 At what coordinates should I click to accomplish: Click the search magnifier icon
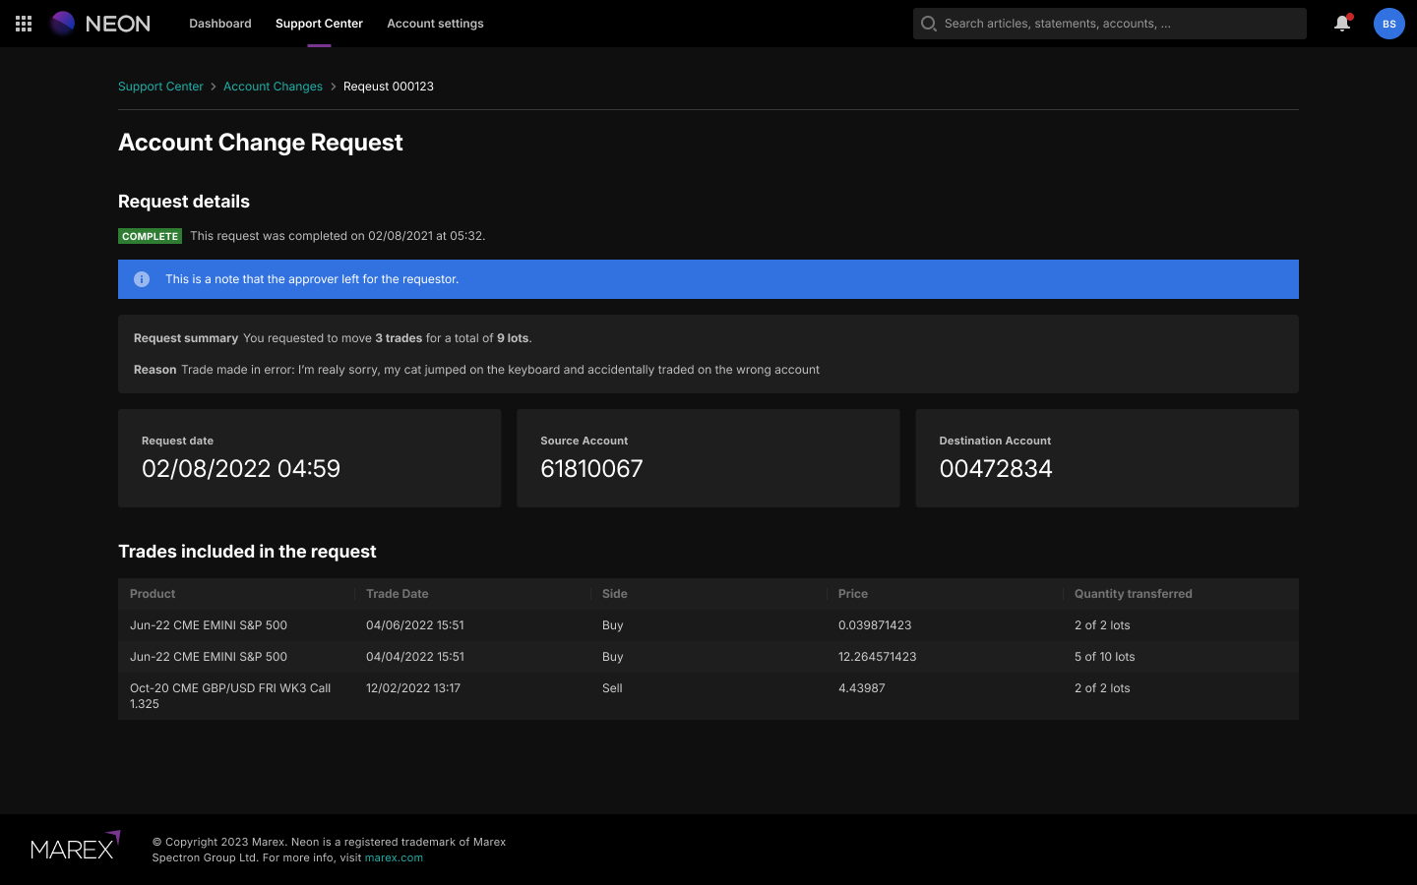928,24
